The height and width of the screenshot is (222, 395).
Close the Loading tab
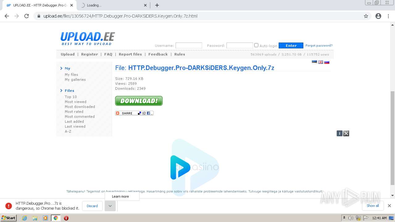[145, 5]
